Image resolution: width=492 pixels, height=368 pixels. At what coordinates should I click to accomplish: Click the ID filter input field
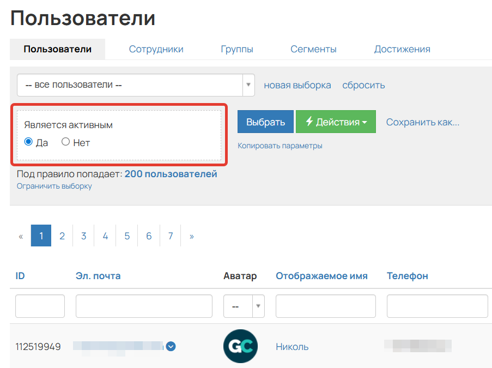(x=40, y=306)
